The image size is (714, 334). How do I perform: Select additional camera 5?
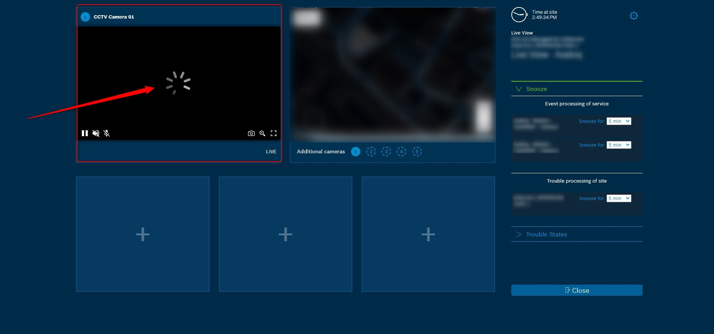tap(417, 151)
